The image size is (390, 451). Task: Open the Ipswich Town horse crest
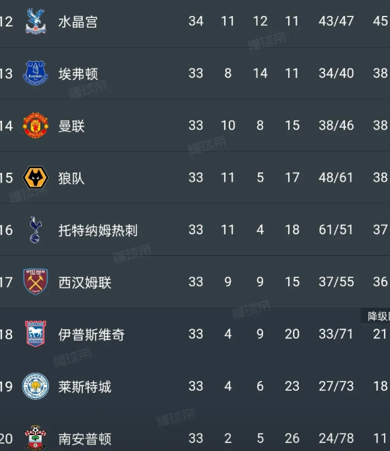(36, 334)
